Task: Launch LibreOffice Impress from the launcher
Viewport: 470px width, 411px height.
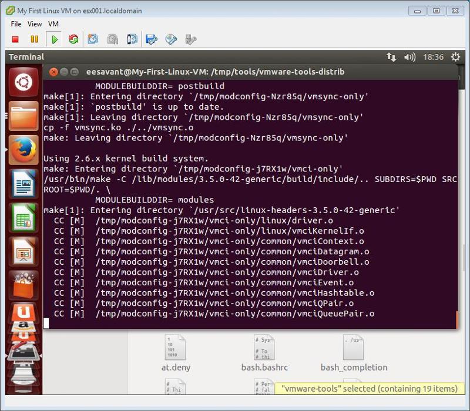Action: point(23,252)
